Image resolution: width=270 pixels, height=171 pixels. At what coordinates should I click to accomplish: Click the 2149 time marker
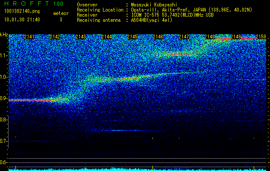click(x=235, y=37)
